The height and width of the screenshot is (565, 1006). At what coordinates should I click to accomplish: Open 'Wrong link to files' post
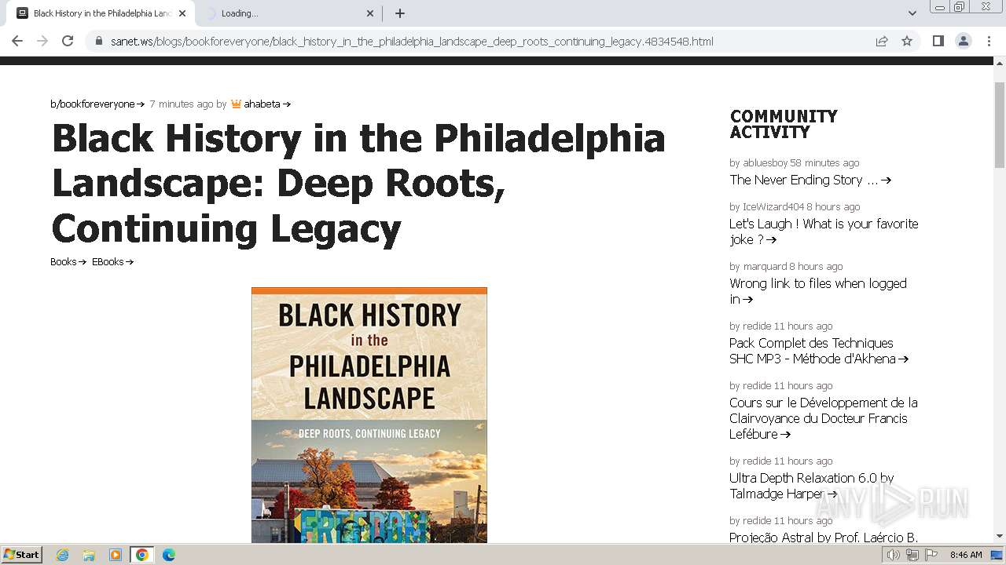tap(818, 291)
